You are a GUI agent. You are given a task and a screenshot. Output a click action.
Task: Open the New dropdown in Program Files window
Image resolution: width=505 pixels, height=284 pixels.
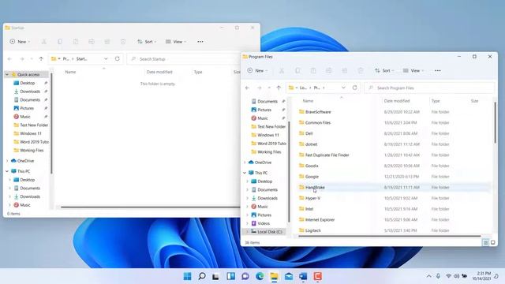[x=258, y=70]
